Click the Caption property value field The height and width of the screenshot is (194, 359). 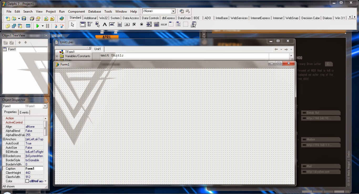(34, 169)
